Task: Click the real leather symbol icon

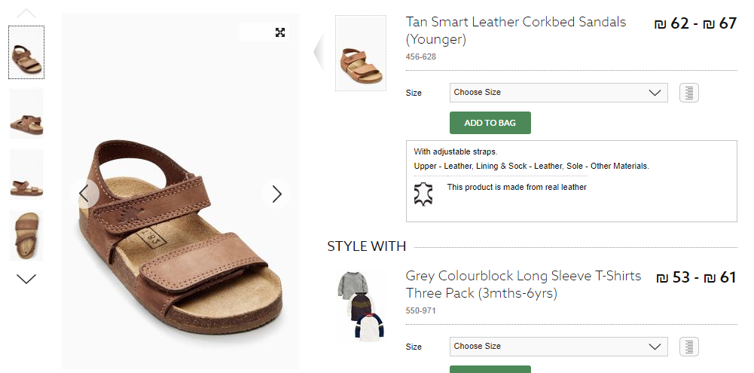Action: pos(423,193)
